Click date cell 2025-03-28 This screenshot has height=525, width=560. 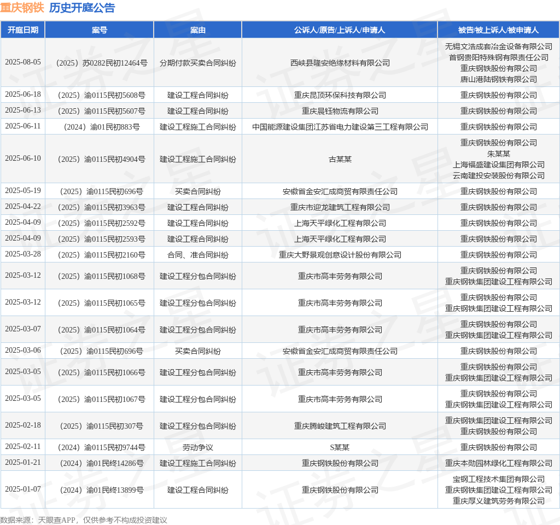click(23, 254)
